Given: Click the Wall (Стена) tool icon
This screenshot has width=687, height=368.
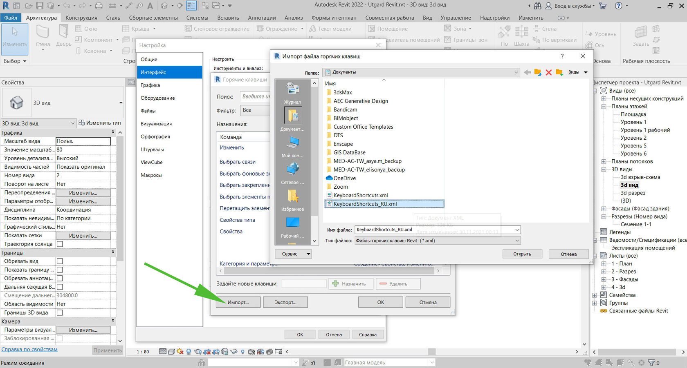Looking at the screenshot, I should point(43,32).
